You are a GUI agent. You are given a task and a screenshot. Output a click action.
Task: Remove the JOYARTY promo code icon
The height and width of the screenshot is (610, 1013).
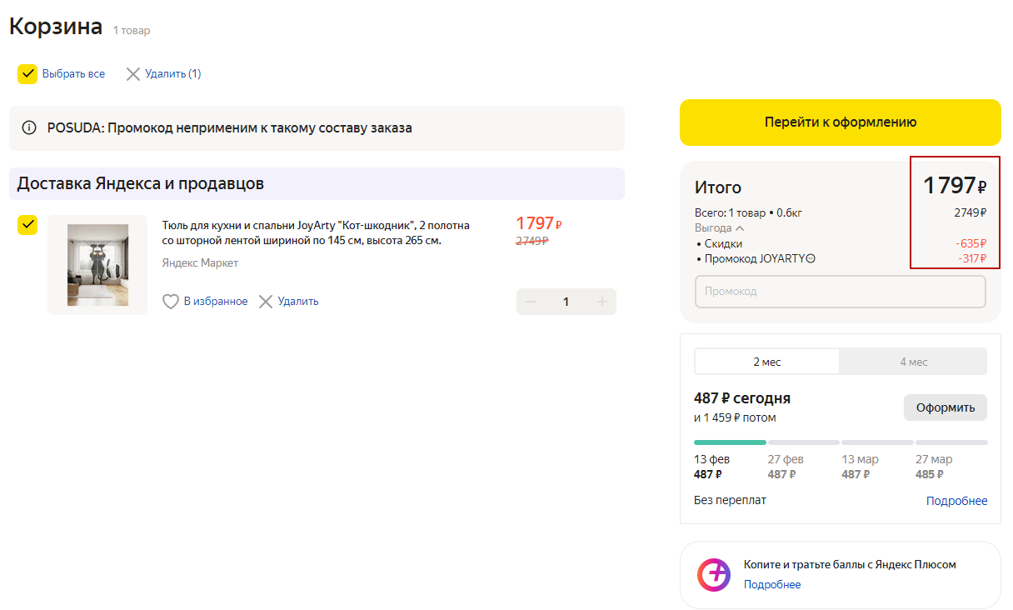pyautogui.click(x=811, y=258)
